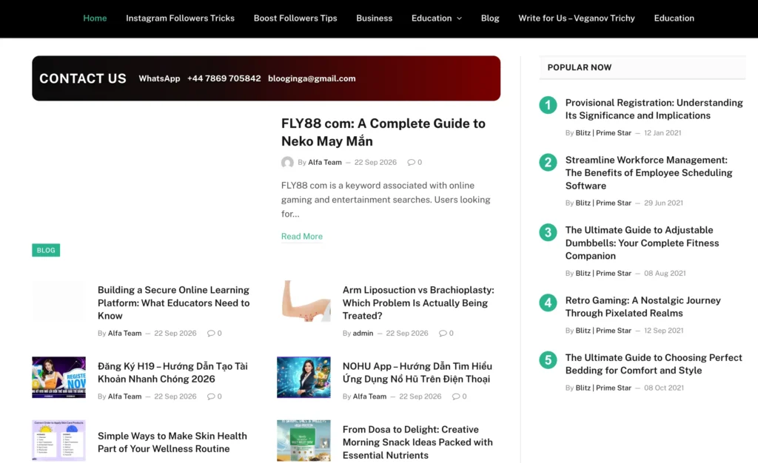Click Alfa Team avatar on FLY88 article
This screenshot has width=758, height=463.
[287, 162]
